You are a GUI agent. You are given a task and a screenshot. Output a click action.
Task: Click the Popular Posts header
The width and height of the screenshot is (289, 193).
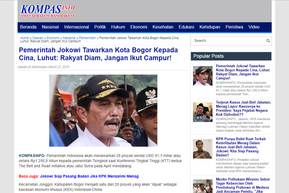(x=231, y=56)
